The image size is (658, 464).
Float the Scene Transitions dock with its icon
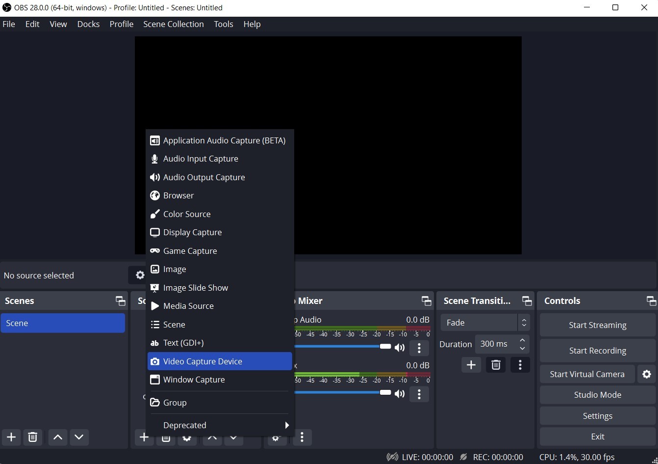[527, 300]
